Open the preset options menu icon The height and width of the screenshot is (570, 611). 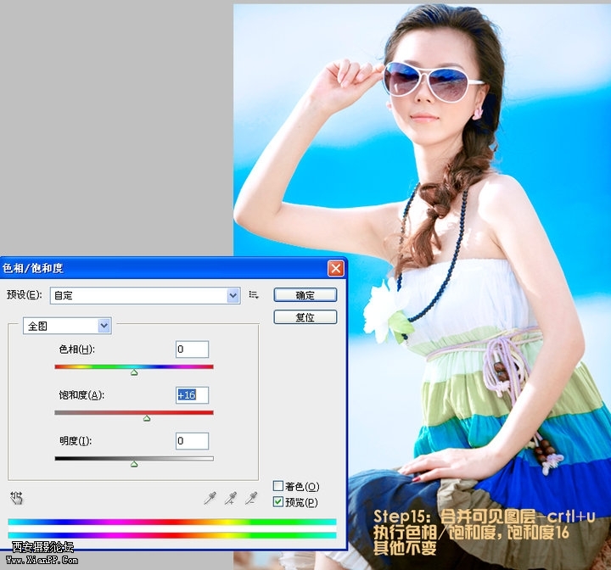254,295
